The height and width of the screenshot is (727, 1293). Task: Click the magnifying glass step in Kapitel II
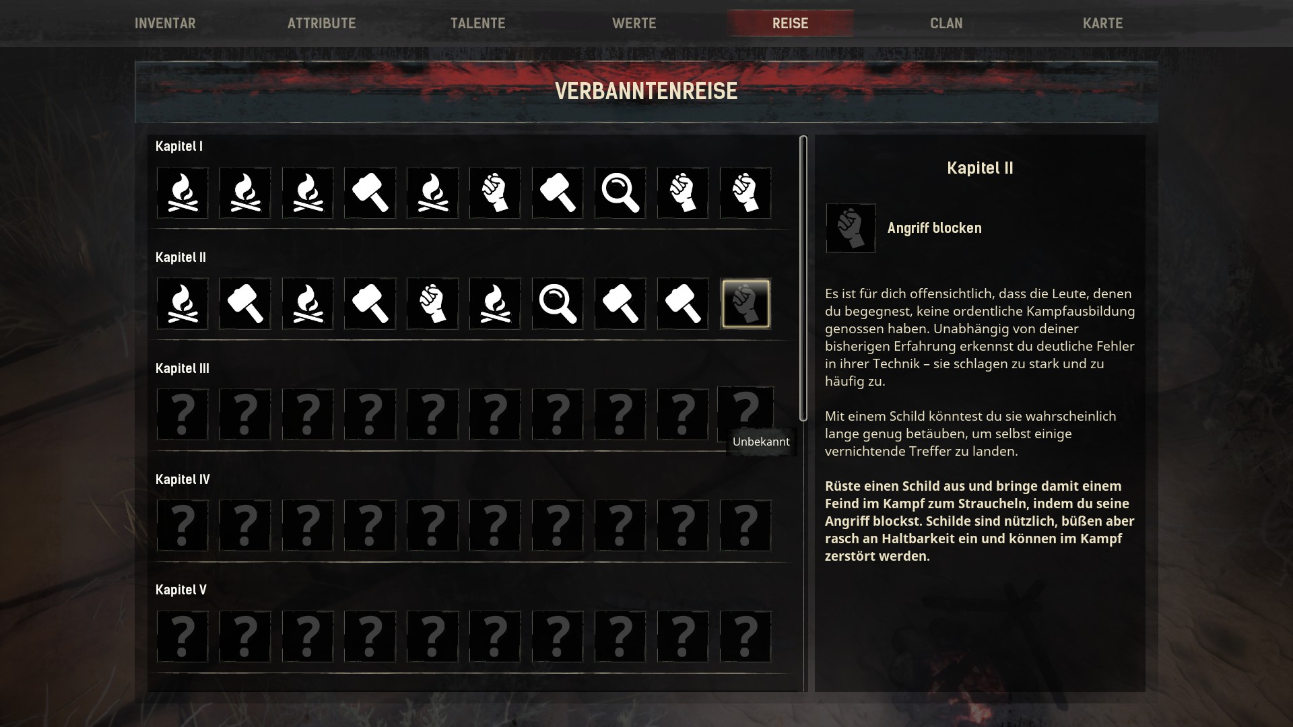pos(558,304)
